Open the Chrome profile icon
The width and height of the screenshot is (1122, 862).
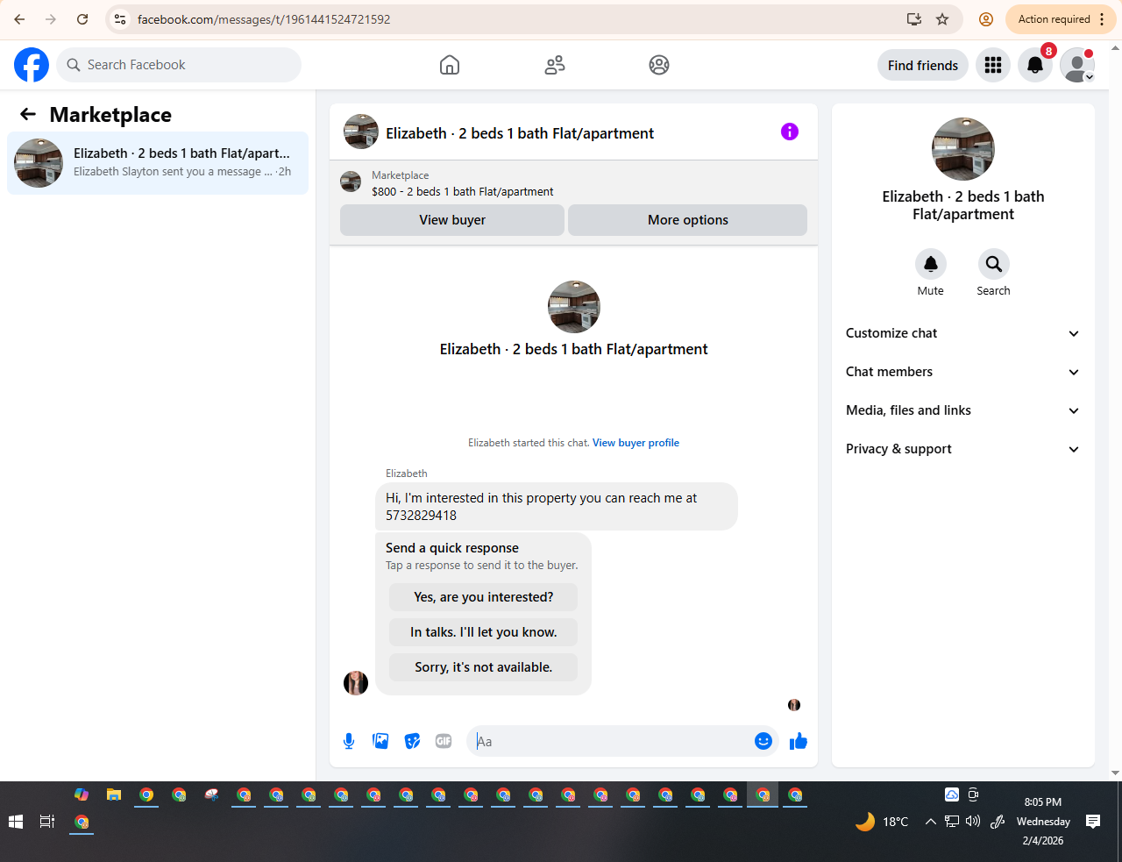click(x=986, y=19)
